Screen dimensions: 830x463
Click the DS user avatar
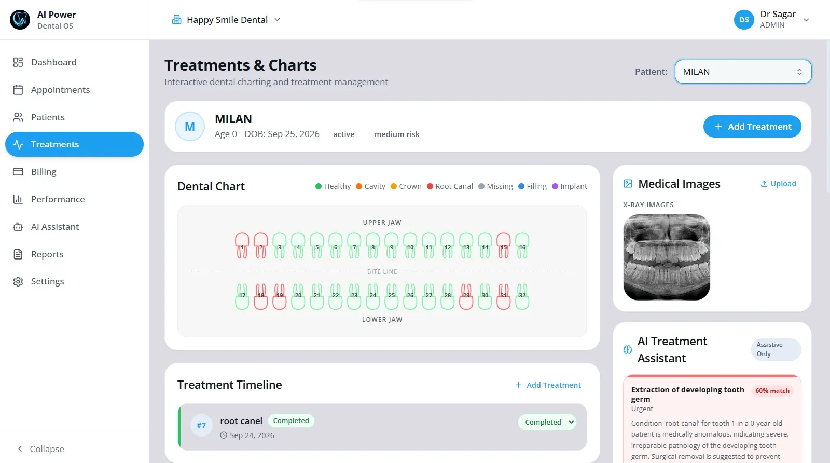click(744, 20)
